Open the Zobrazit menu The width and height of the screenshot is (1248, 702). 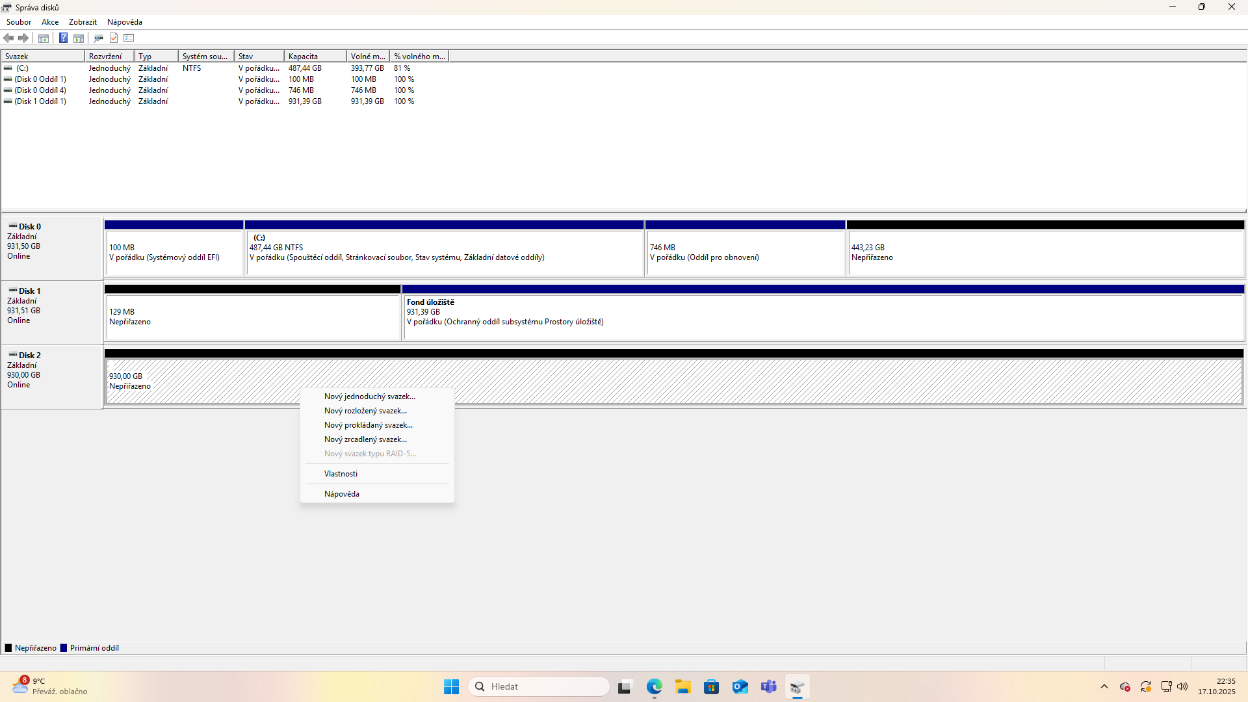(x=83, y=22)
